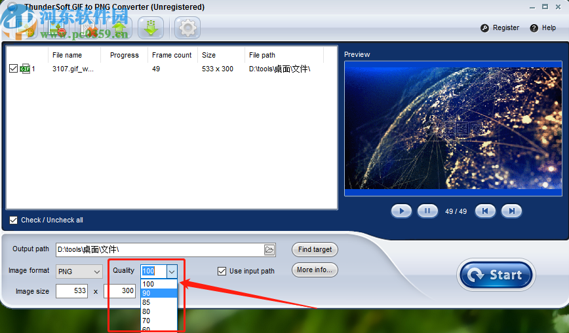Collapse the Quality dropdown using its arrow

(172, 271)
